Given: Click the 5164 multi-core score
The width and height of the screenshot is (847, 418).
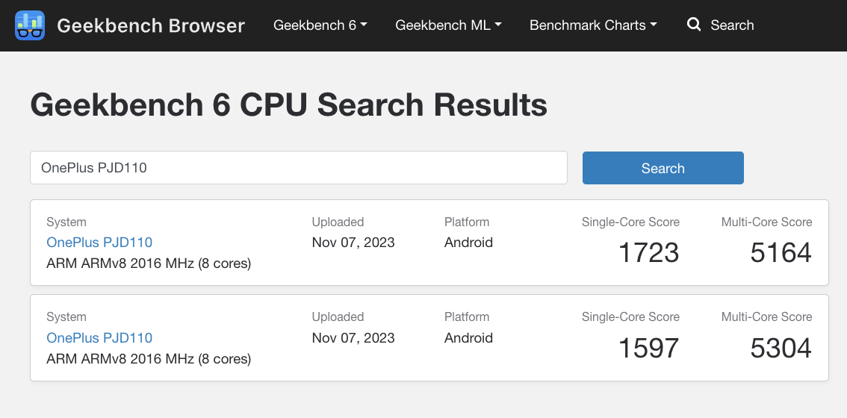Looking at the screenshot, I should coord(781,253).
